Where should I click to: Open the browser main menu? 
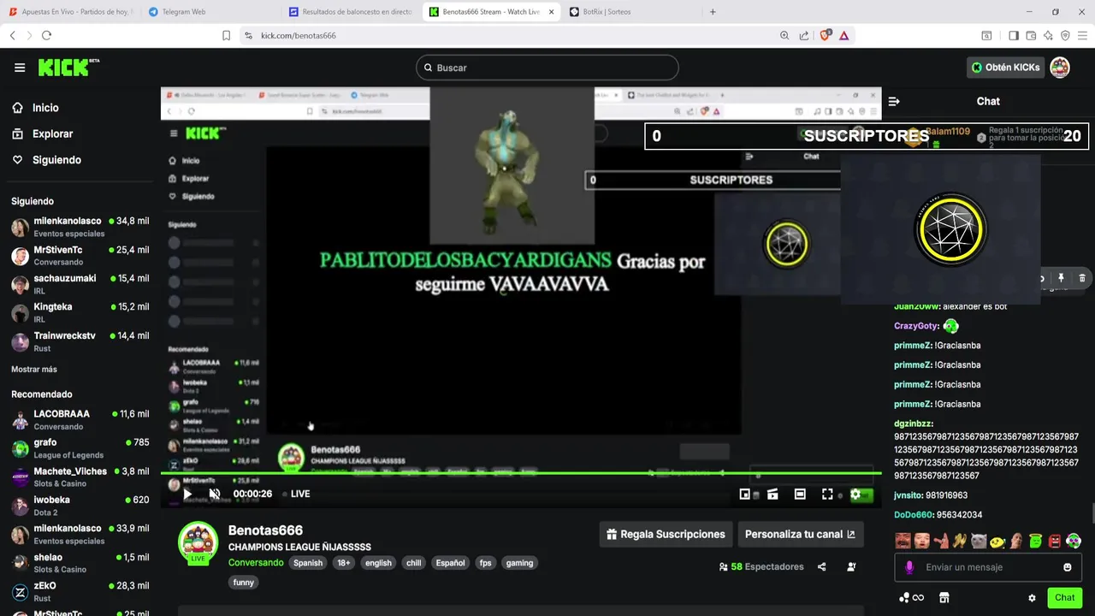click(1082, 35)
